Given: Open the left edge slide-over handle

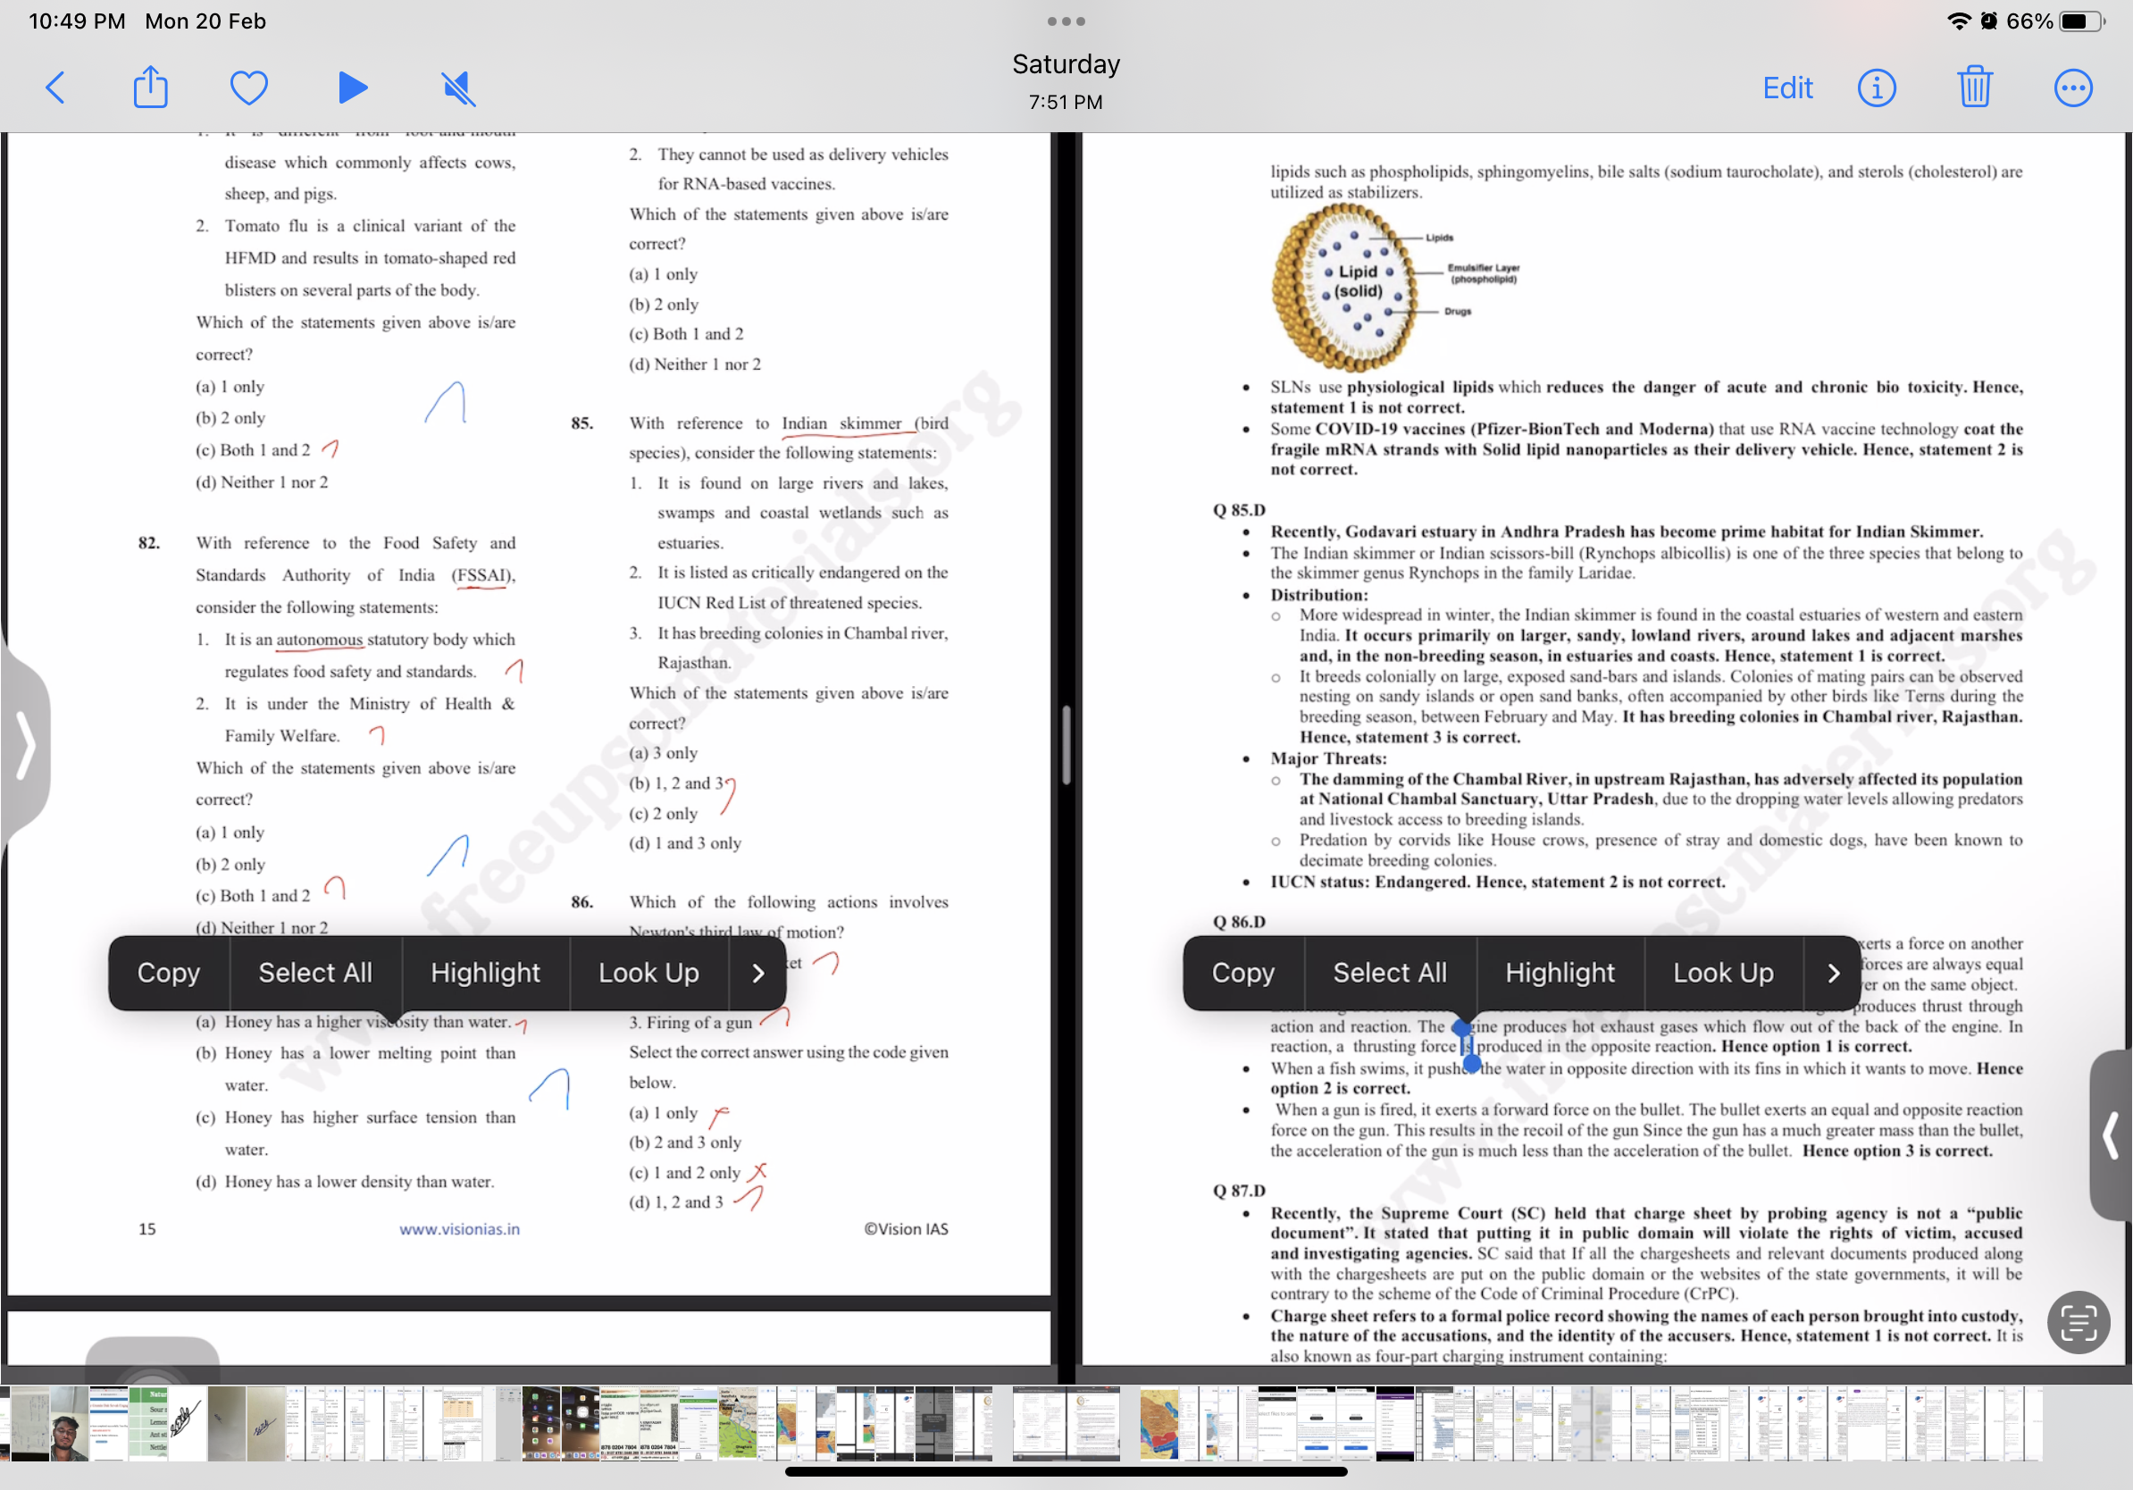Looking at the screenshot, I should point(25,745).
